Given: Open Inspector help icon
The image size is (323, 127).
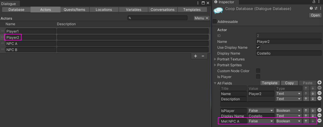Looking at the screenshot, I should pyautogui.click(x=311, y=8).
